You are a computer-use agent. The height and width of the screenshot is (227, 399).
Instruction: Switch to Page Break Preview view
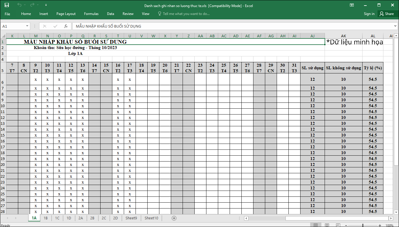pos(338,225)
